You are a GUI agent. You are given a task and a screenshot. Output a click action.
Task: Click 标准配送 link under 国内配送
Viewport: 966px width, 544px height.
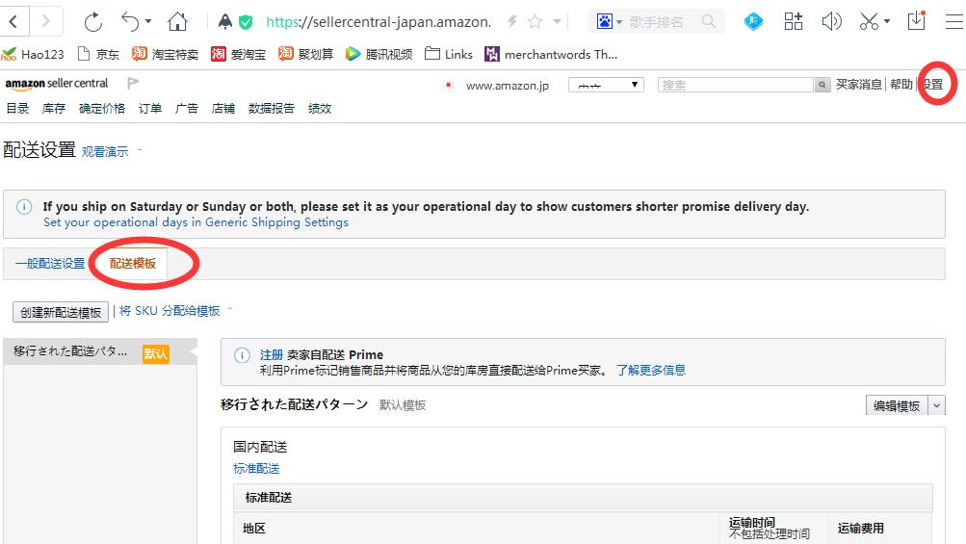point(256,469)
